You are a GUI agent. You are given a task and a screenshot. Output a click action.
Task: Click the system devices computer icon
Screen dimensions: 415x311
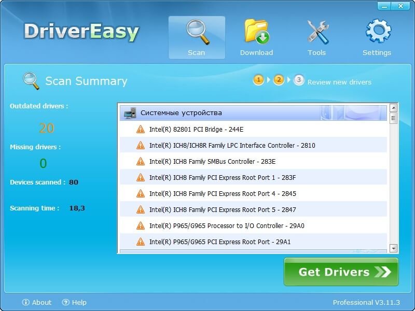point(130,113)
